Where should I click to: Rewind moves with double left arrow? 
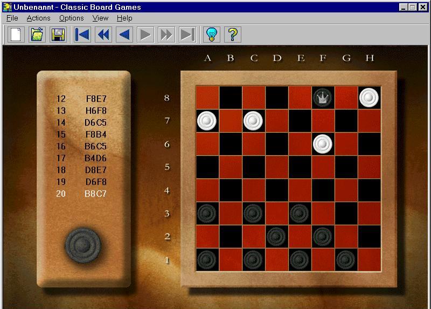pos(103,35)
